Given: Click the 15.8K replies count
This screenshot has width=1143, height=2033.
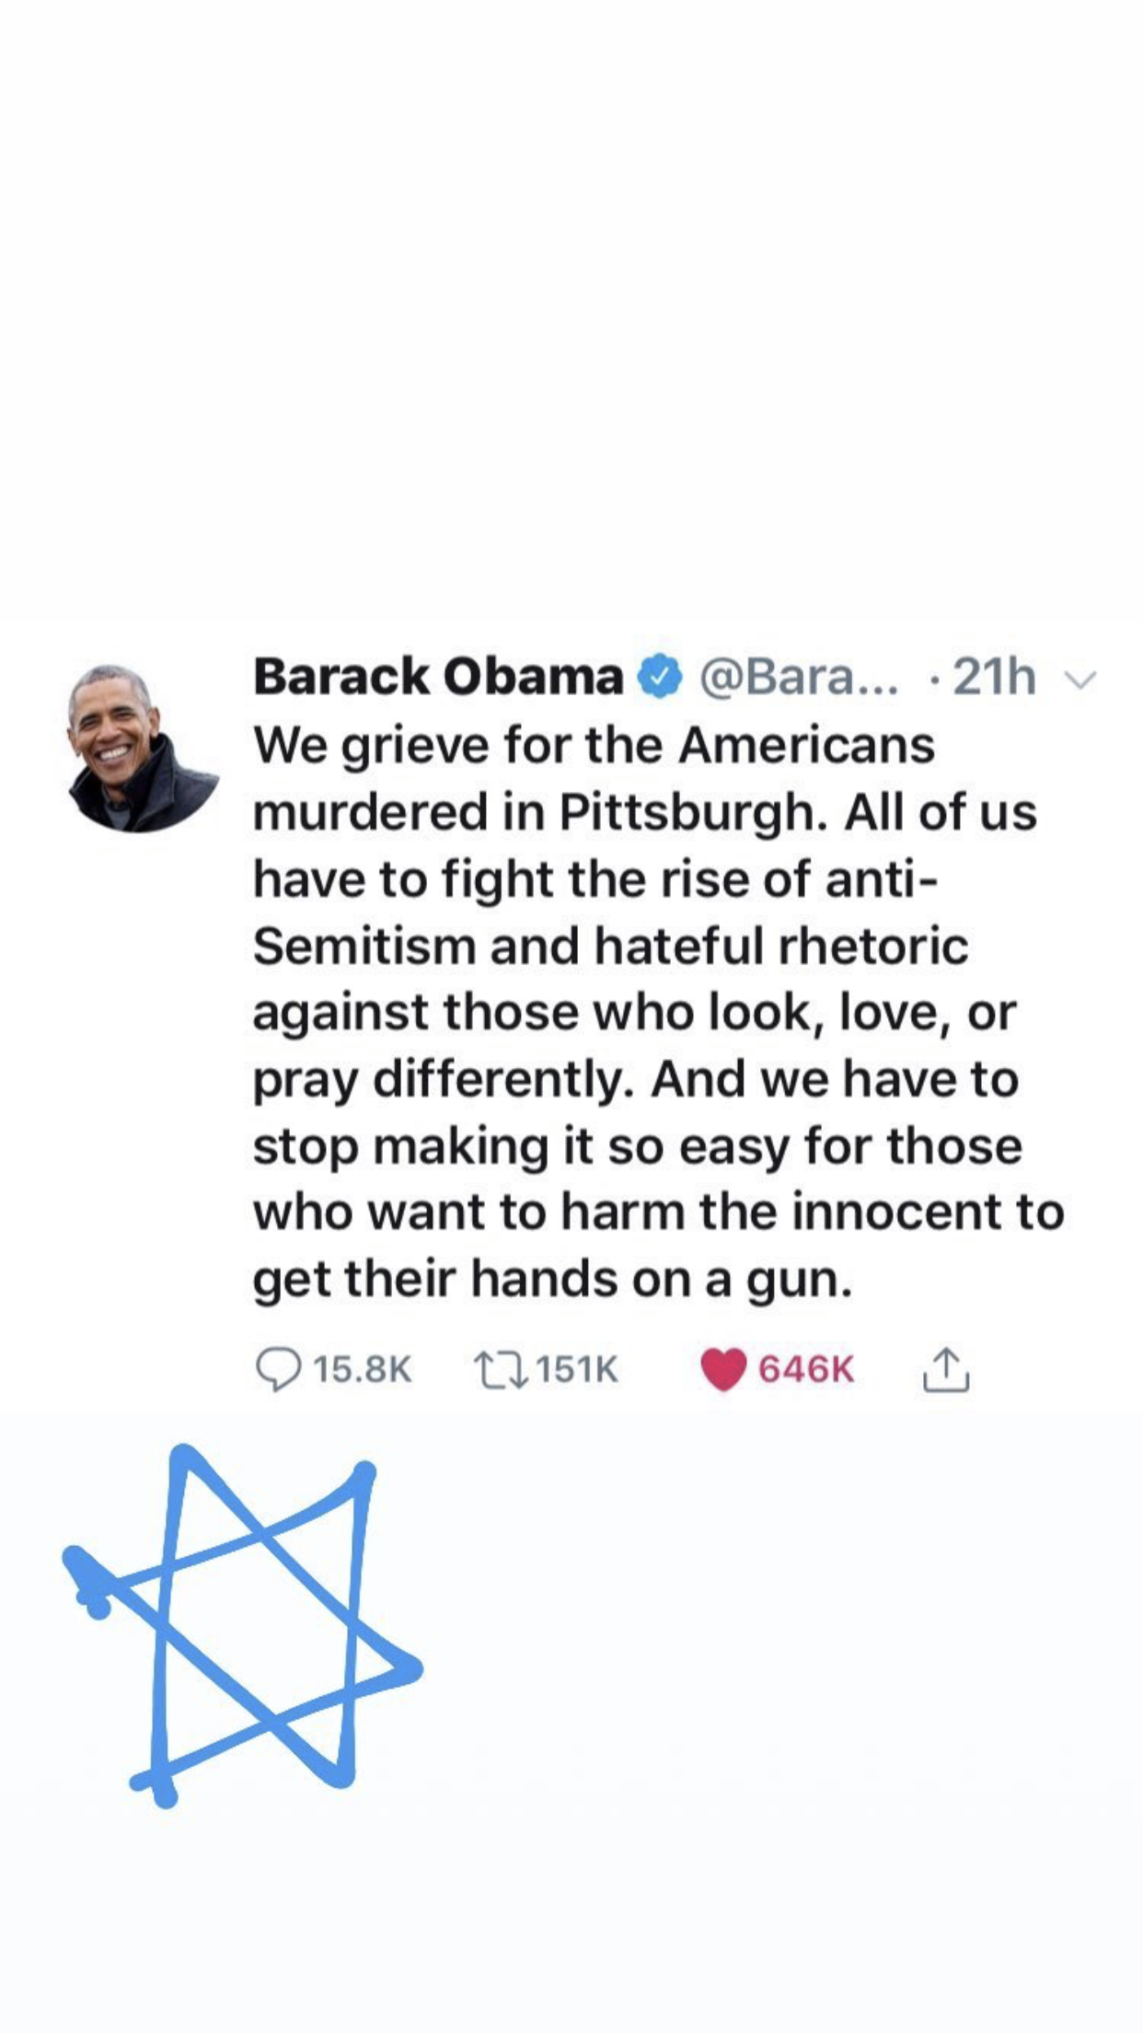Looking at the screenshot, I should 362,1369.
